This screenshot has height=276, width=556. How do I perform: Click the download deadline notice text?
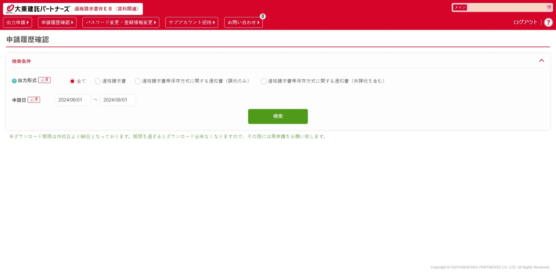[168, 137]
